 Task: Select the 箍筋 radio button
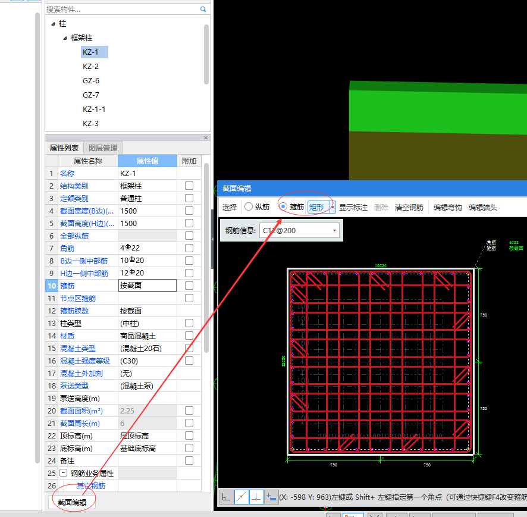tap(283, 206)
